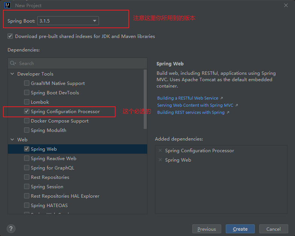Uncheck Spring Configuration Processor
The height and width of the screenshot is (236, 295).
click(27, 111)
